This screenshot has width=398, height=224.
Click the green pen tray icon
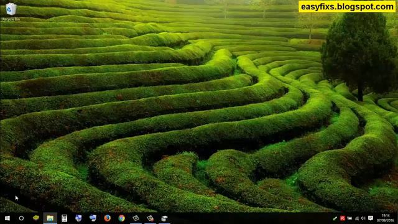coord(335,218)
